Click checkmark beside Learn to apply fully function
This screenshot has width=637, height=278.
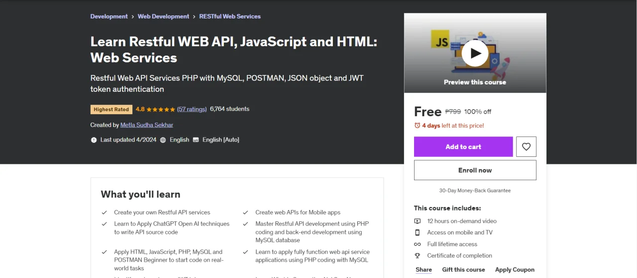[x=246, y=252]
